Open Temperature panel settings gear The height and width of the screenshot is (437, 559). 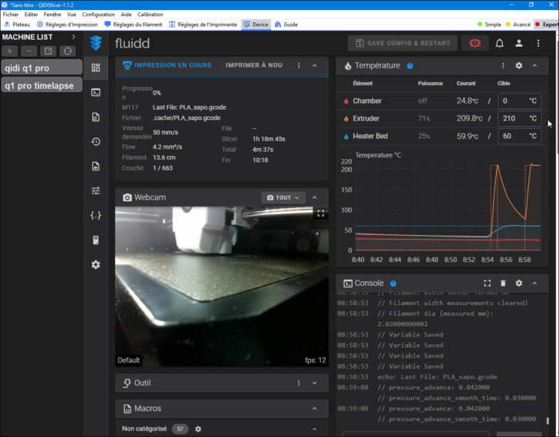click(519, 66)
